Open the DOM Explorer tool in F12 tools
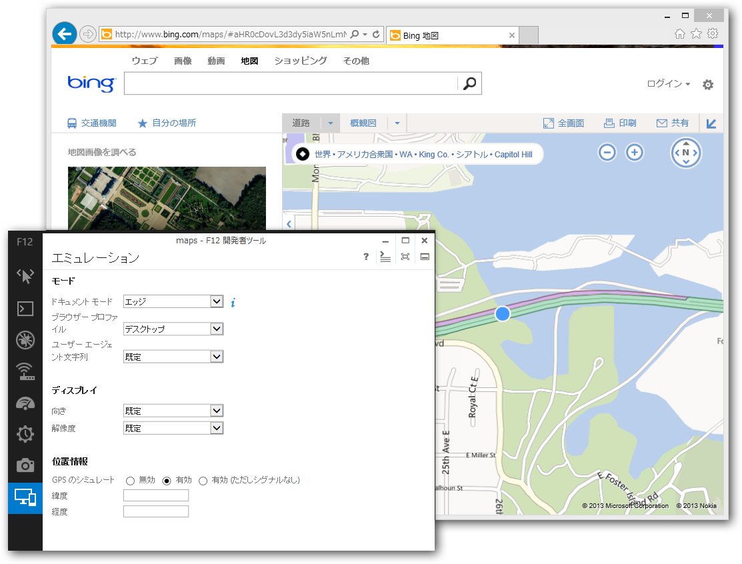 tap(25, 275)
